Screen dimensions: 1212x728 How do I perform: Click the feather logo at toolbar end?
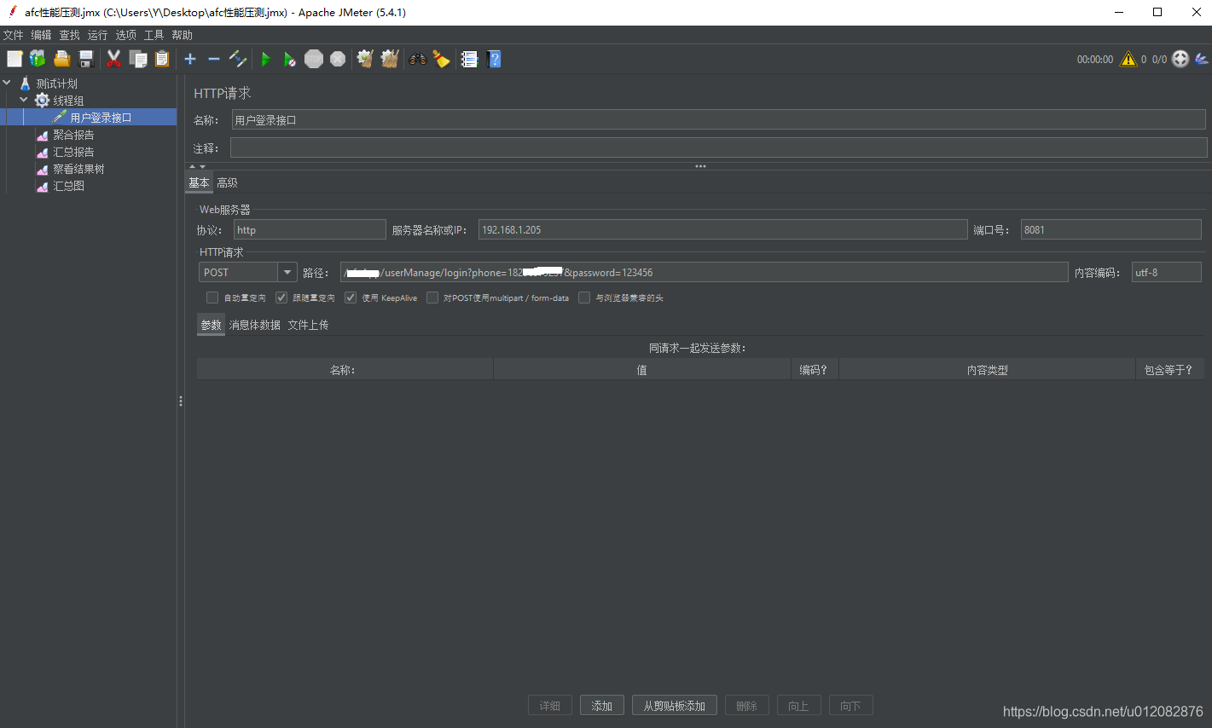tap(1202, 59)
